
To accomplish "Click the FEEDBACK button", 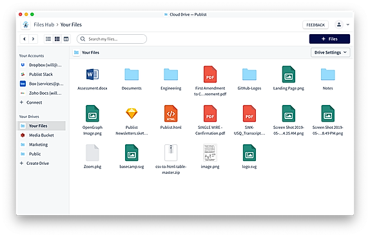I will click(315, 24).
